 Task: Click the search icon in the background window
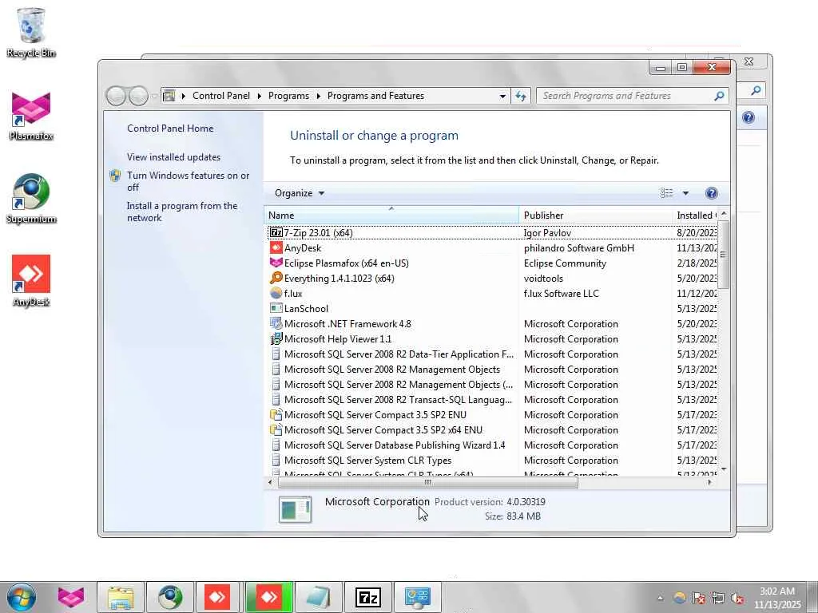[756, 91]
